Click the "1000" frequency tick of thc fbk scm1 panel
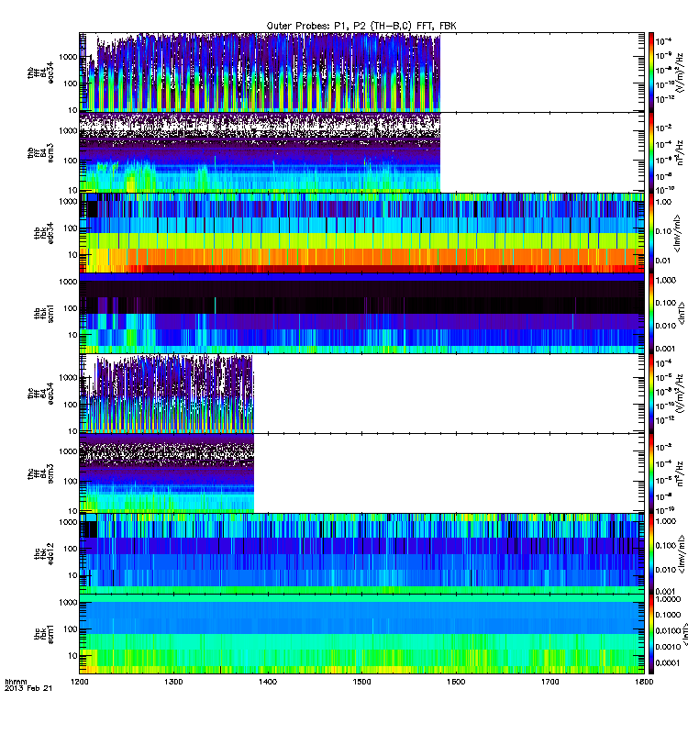Screen dimensions: 688x734 tap(68, 603)
